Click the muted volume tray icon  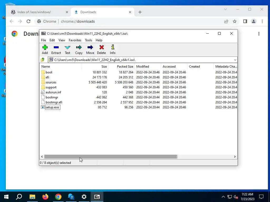(236, 197)
